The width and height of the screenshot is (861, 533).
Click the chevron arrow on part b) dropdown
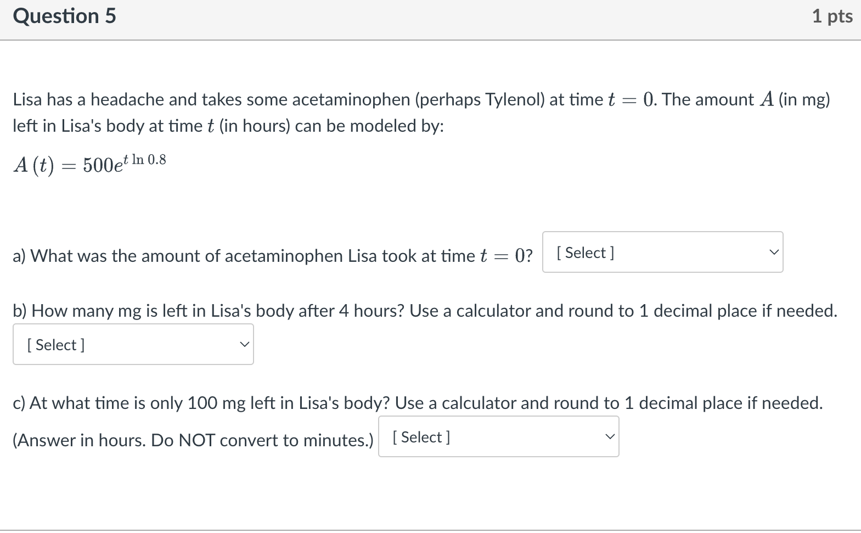pyautogui.click(x=245, y=345)
